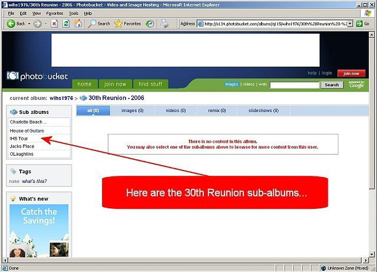The height and width of the screenshot is (272, 377).
Task: Open the Help menu
Action: click(88, 13)
